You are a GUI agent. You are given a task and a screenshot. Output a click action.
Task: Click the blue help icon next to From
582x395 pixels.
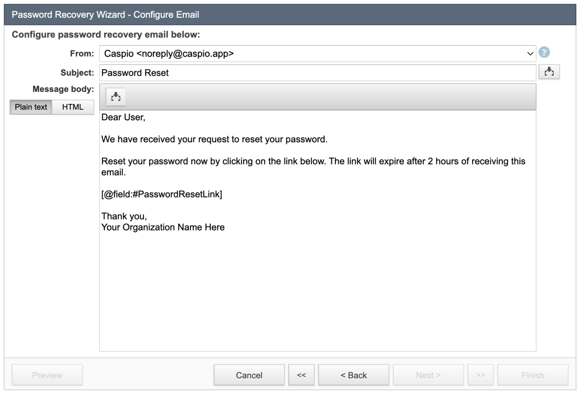pos(544,52)
